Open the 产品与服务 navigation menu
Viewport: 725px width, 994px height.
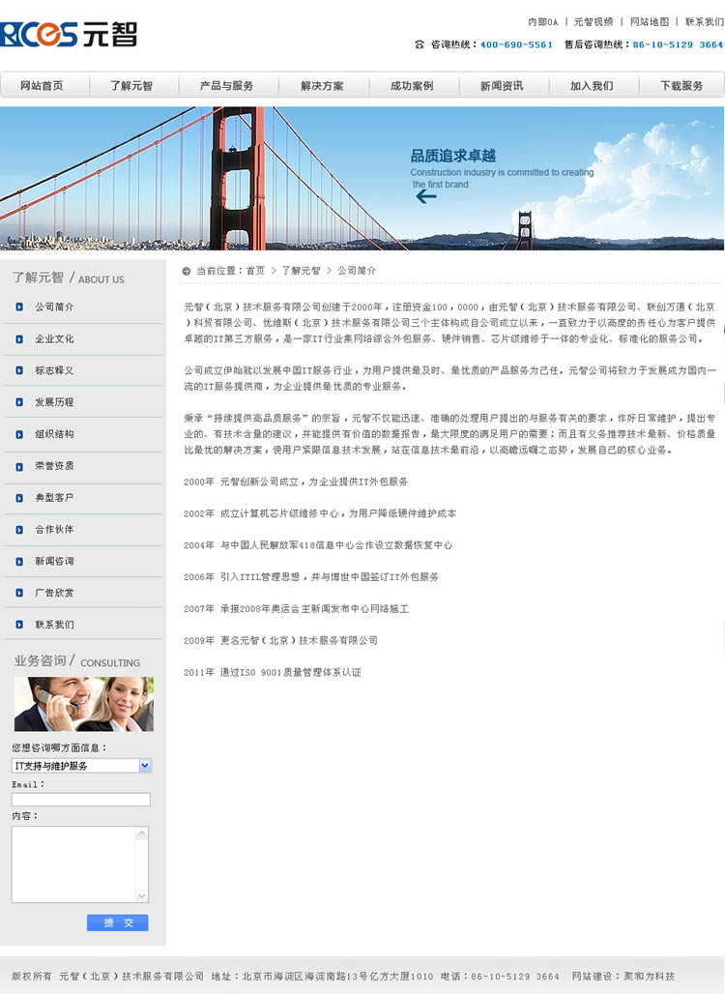(226, 86)
